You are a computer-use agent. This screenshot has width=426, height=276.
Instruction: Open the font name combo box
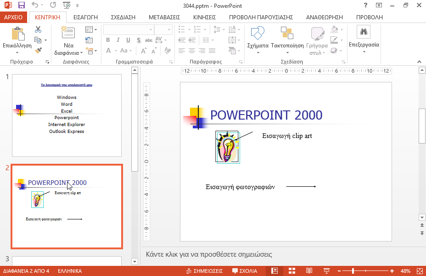tap(129, 29)
